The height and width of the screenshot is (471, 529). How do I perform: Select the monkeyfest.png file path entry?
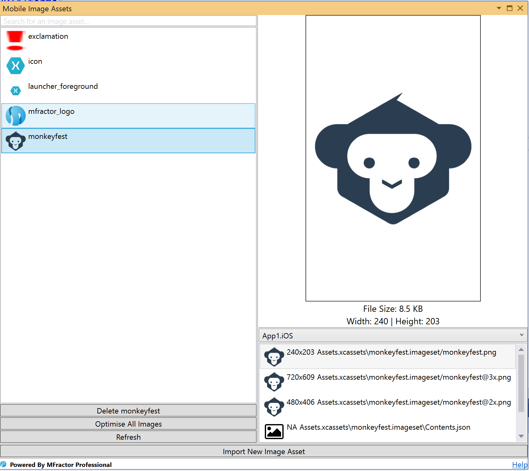pyautogui.click(x=387, y=357)
